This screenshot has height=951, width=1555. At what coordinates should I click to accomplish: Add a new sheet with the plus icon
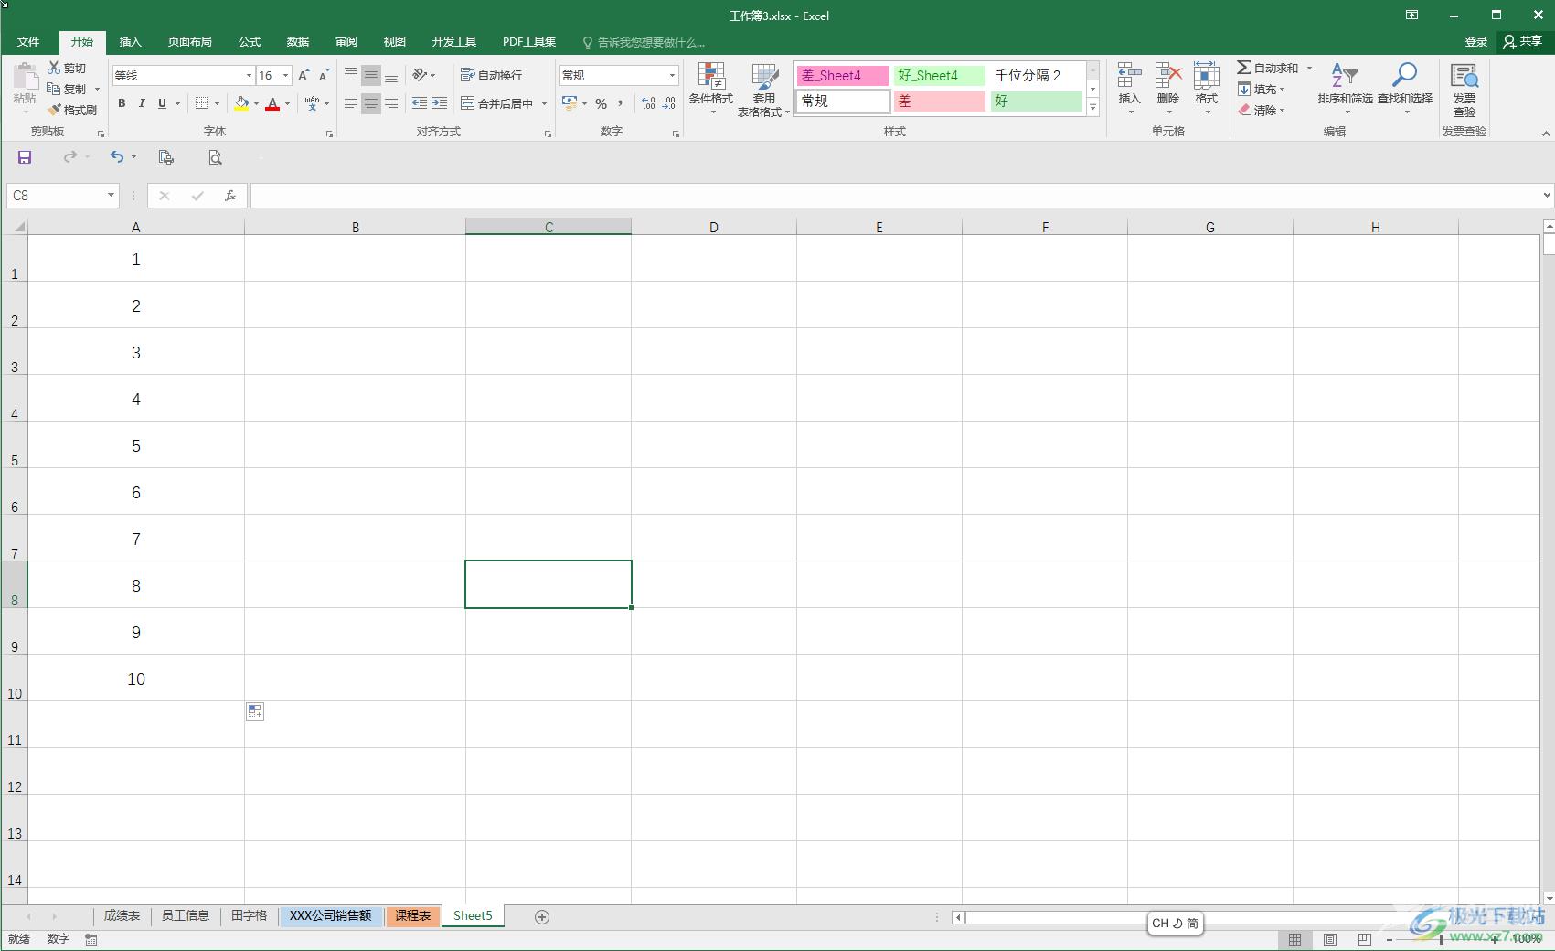tap(542, 916)
